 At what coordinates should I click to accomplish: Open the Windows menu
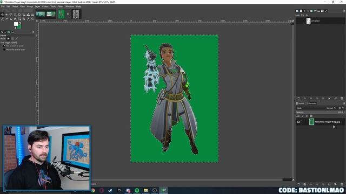(x=70, y=6)
